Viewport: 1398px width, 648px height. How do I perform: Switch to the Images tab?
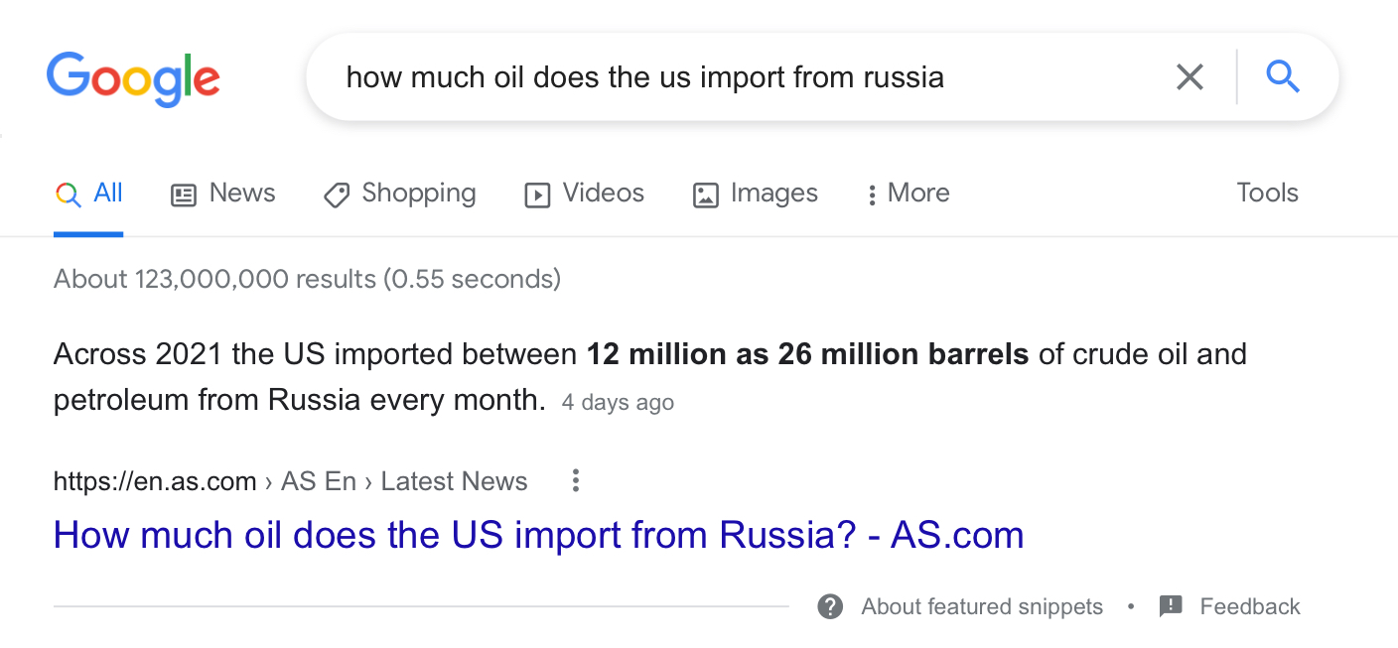[x=756, y=194]
